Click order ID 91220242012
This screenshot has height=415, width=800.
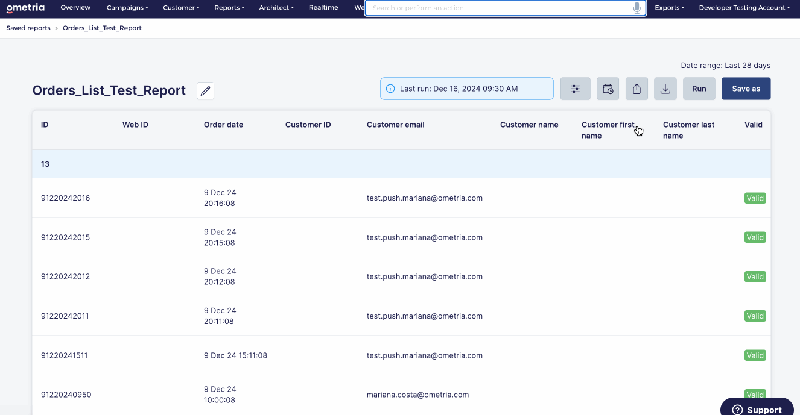65,276
